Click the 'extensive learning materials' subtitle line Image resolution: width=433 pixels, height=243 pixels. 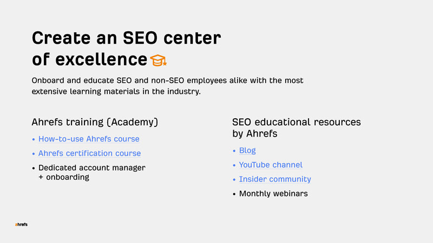click(x=116, y=91)
